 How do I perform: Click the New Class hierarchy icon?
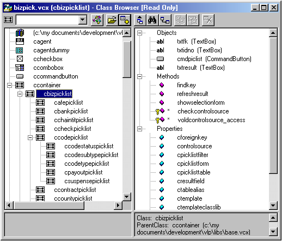165,20
